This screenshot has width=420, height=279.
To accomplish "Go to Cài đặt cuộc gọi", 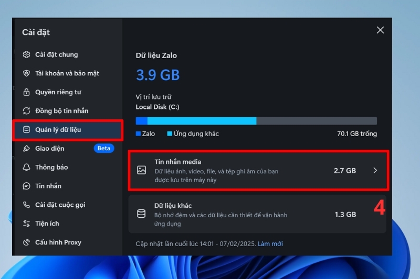I will [68, 205].
